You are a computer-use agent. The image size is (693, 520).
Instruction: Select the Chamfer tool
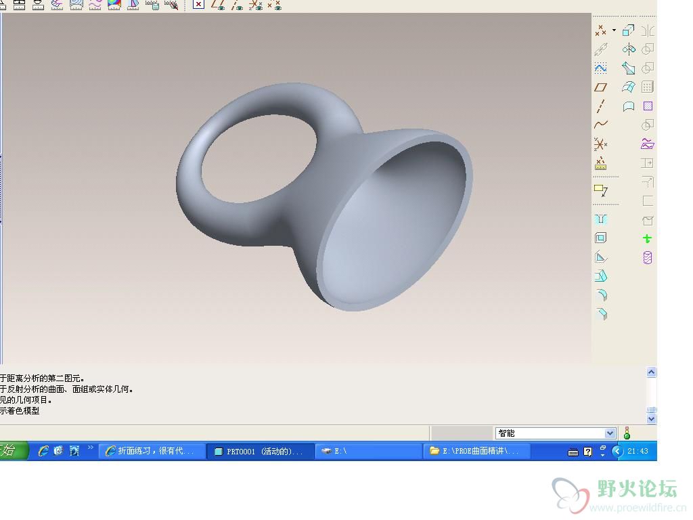[602, 314]
